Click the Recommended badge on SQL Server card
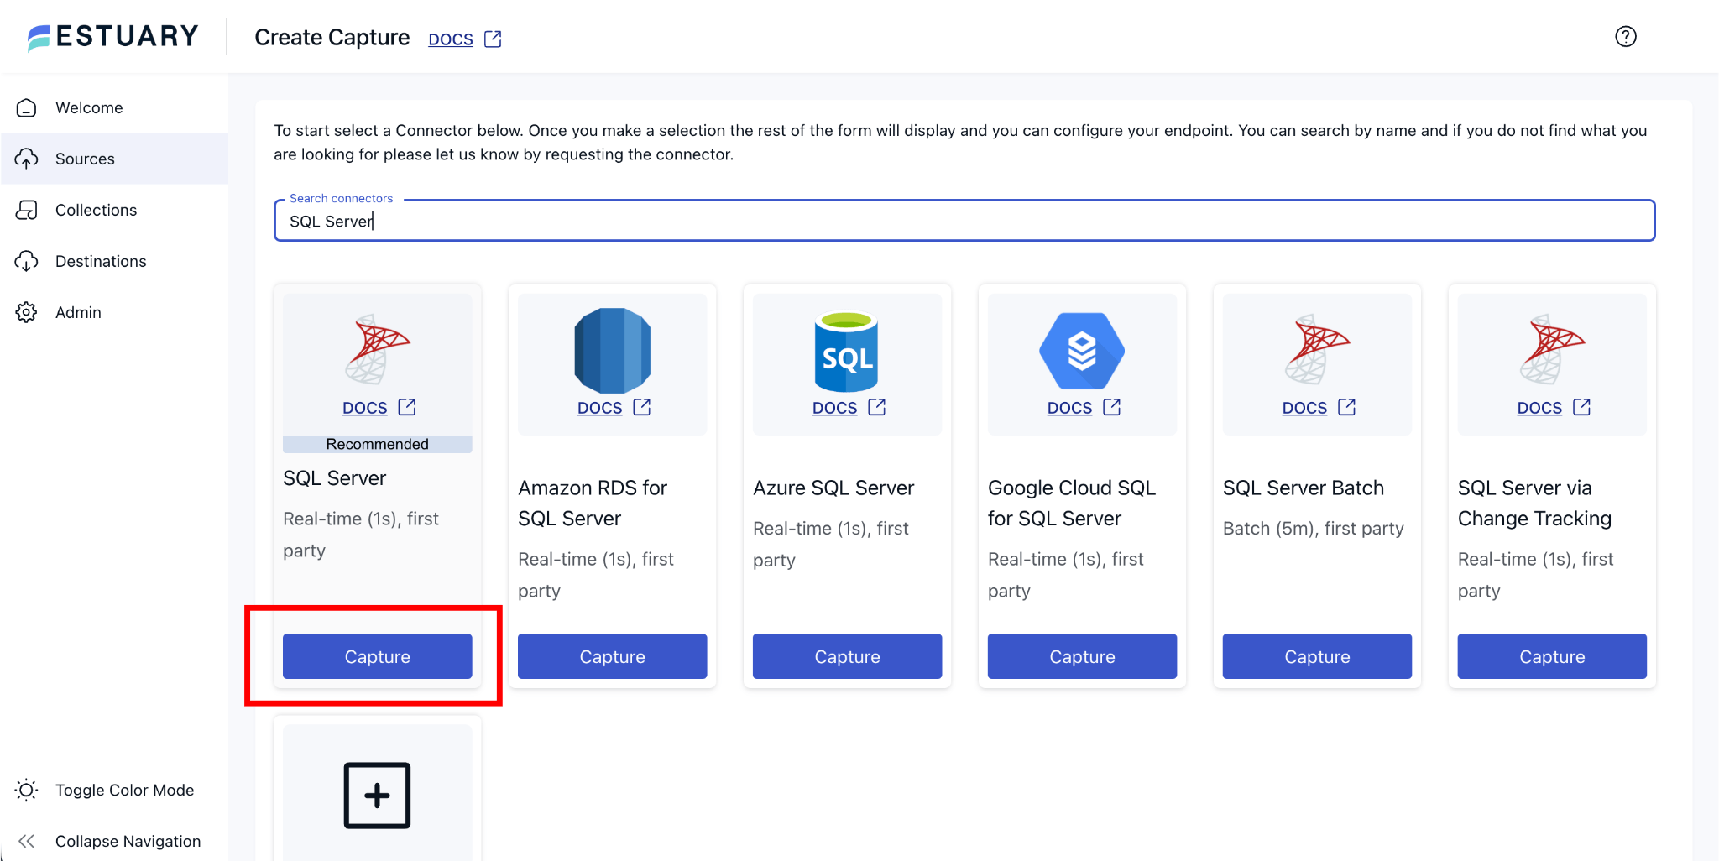 coord(378,444)
